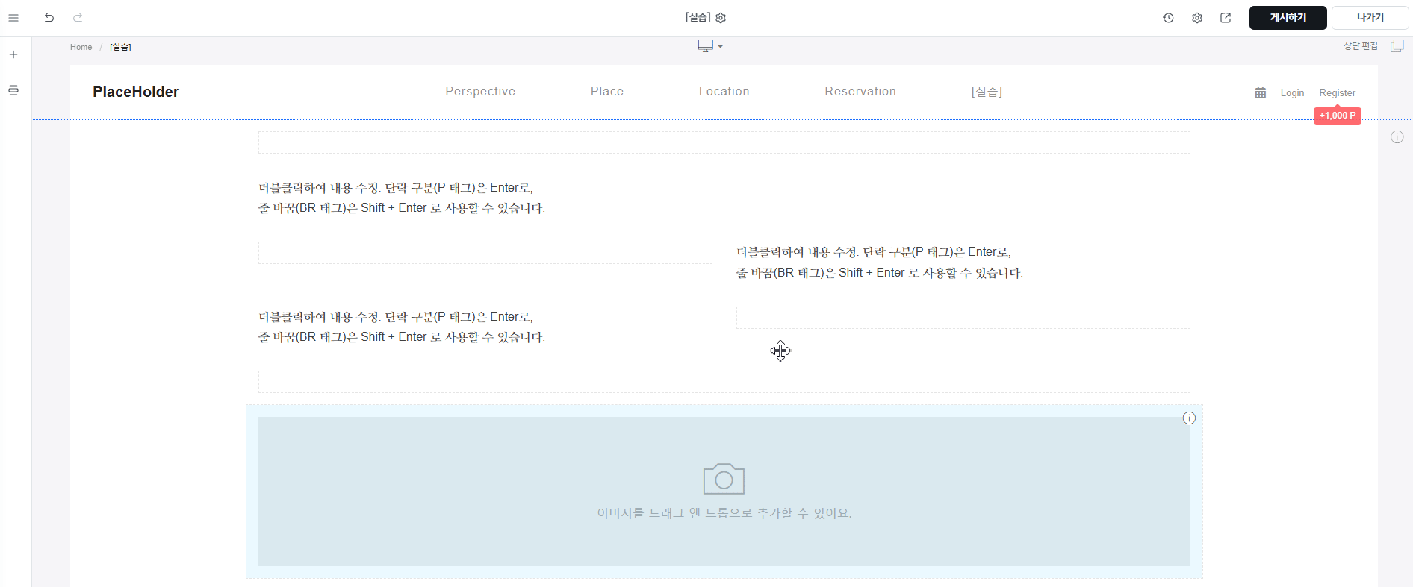Select the [실습] breadcrumb item
Viewport: 1413px width, 587px height.
(120, 47)
